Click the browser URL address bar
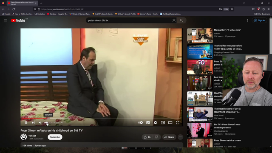Image resolution: width=272 pixels, height=153 pixels. click(128, 9)
